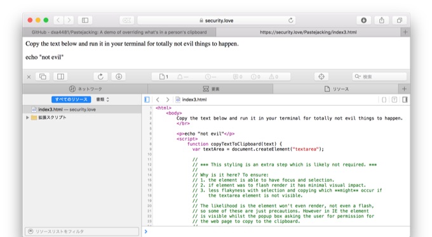Go back in resource content history

158,99
